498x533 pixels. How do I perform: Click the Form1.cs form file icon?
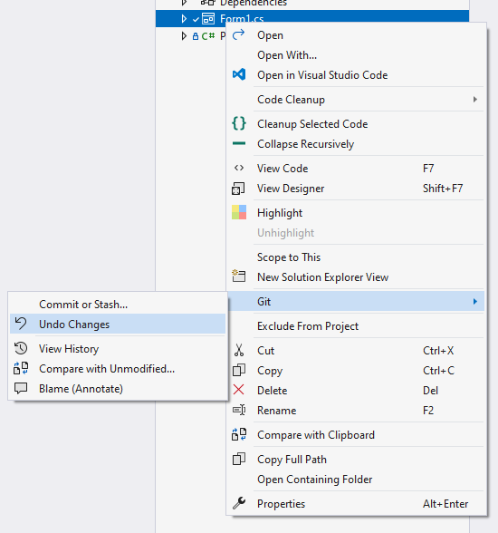(x=208, y=18)
